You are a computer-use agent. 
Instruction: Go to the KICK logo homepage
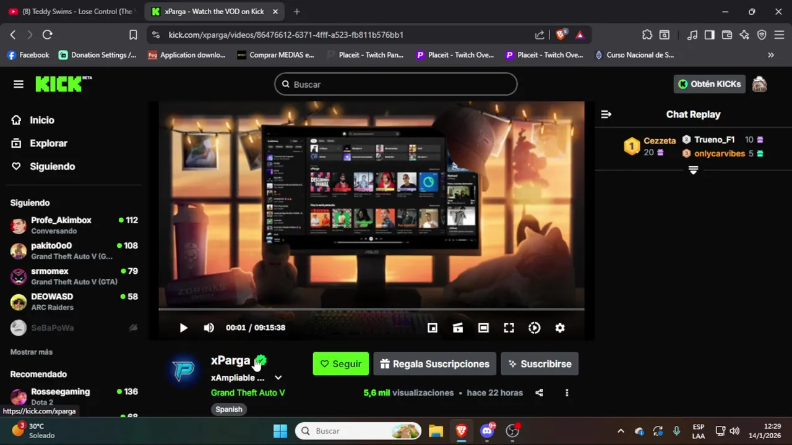(x=63, y=84)
